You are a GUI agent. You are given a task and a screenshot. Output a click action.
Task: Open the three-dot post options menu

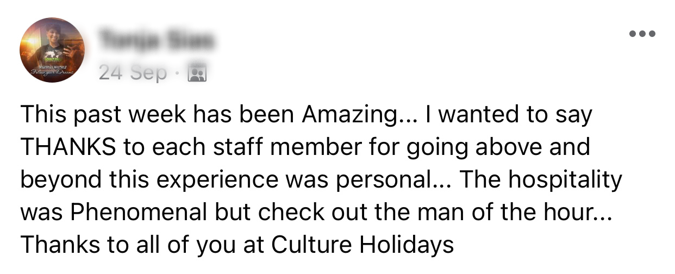pyautogui.click(x=642, y=34)
